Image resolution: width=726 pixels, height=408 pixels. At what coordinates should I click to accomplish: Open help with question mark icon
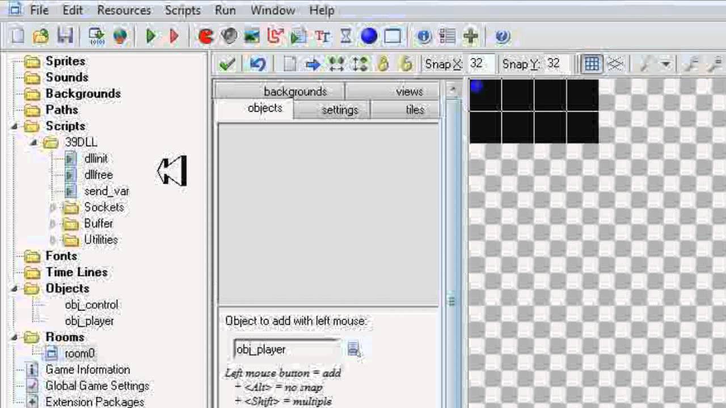point(503,36)
